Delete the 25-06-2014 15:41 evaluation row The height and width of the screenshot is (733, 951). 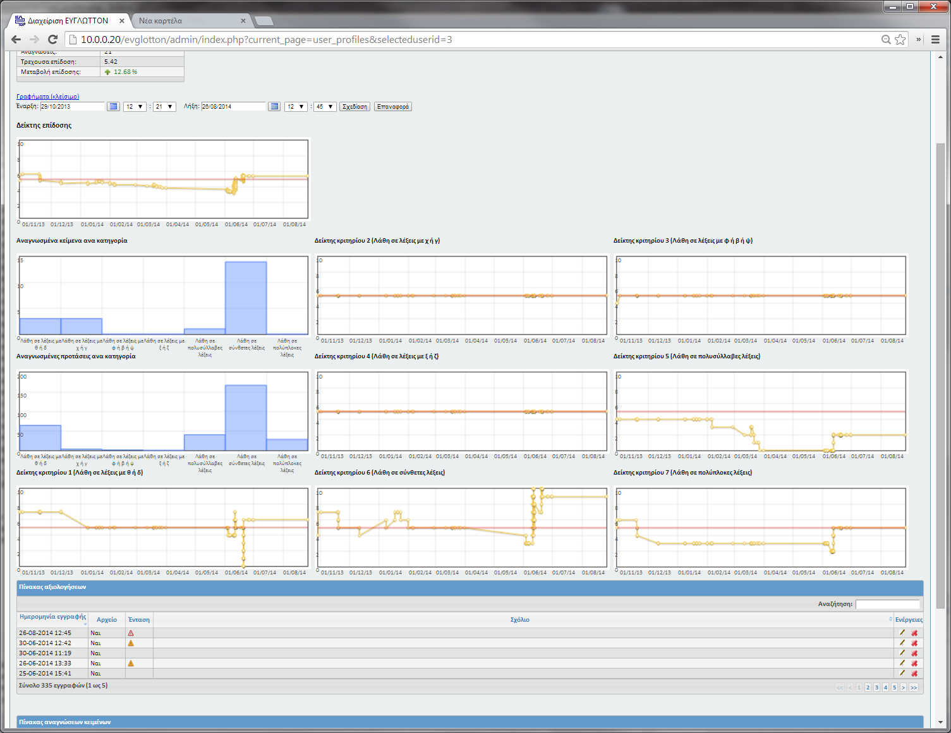coord(914,673)
